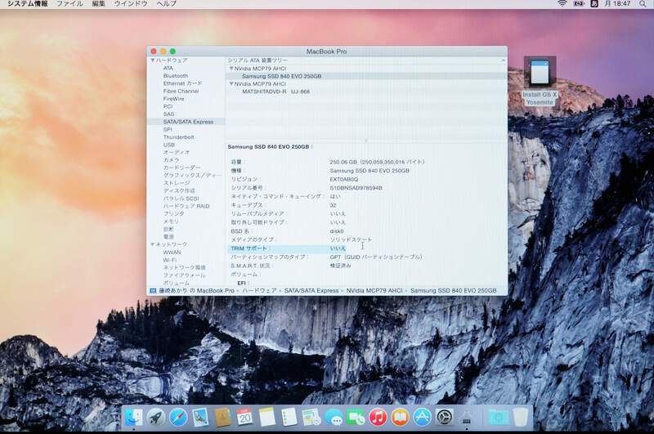The image size is (654, 434).
Task: Open Contacts book icon in Dock
Action: pos(222,417)
